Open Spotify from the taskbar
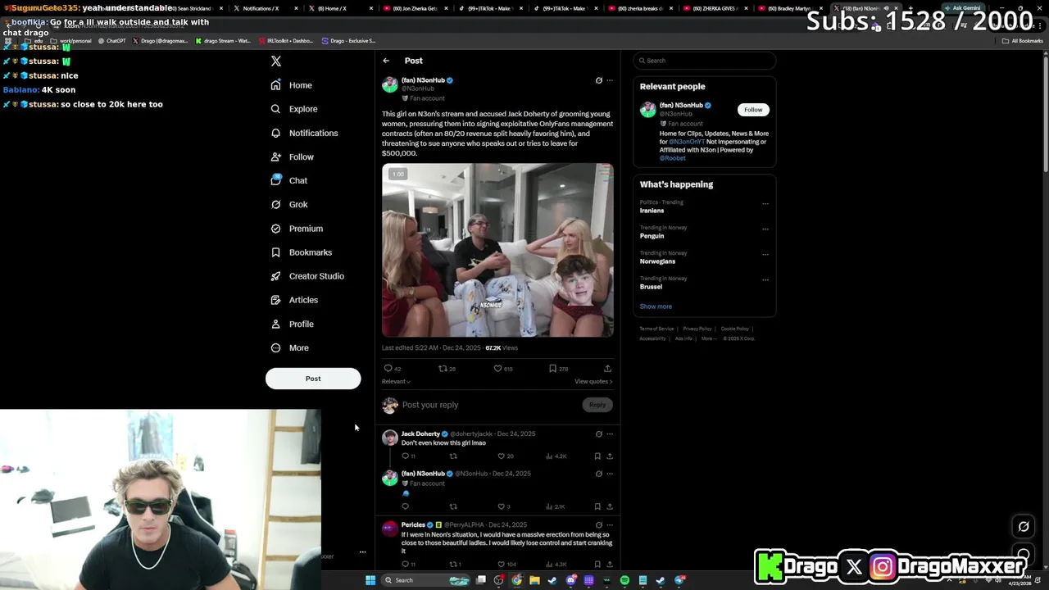This screenshot has height=590, width=1049. (624, 580)
